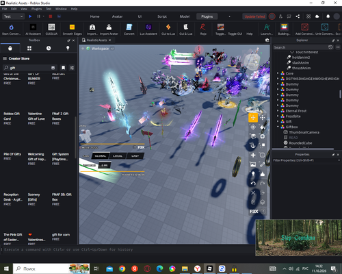Open the File menu
Image resolution: width=342 pixels, height=274 pixels.
pyautogui.click(x=5, y=9)
